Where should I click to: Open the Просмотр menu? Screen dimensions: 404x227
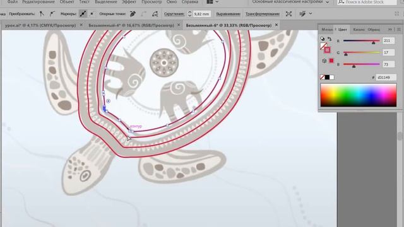click(151, 2)
